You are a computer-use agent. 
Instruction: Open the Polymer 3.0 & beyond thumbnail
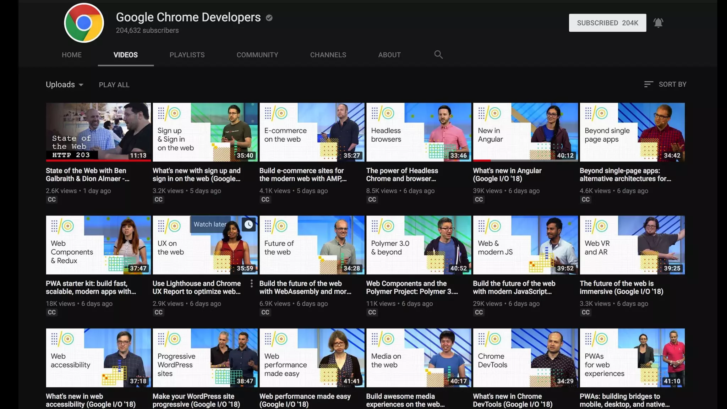click(x=419, y=245)
